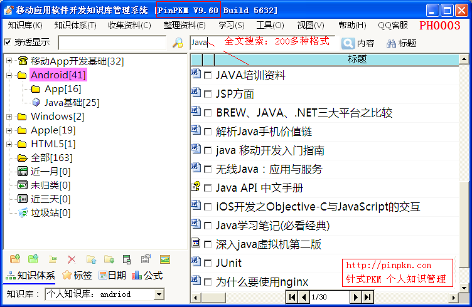Check the box for JAVA培训资料

point(208,76)
